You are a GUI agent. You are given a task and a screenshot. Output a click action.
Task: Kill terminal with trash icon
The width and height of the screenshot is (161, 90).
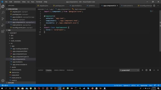(150, 70)
